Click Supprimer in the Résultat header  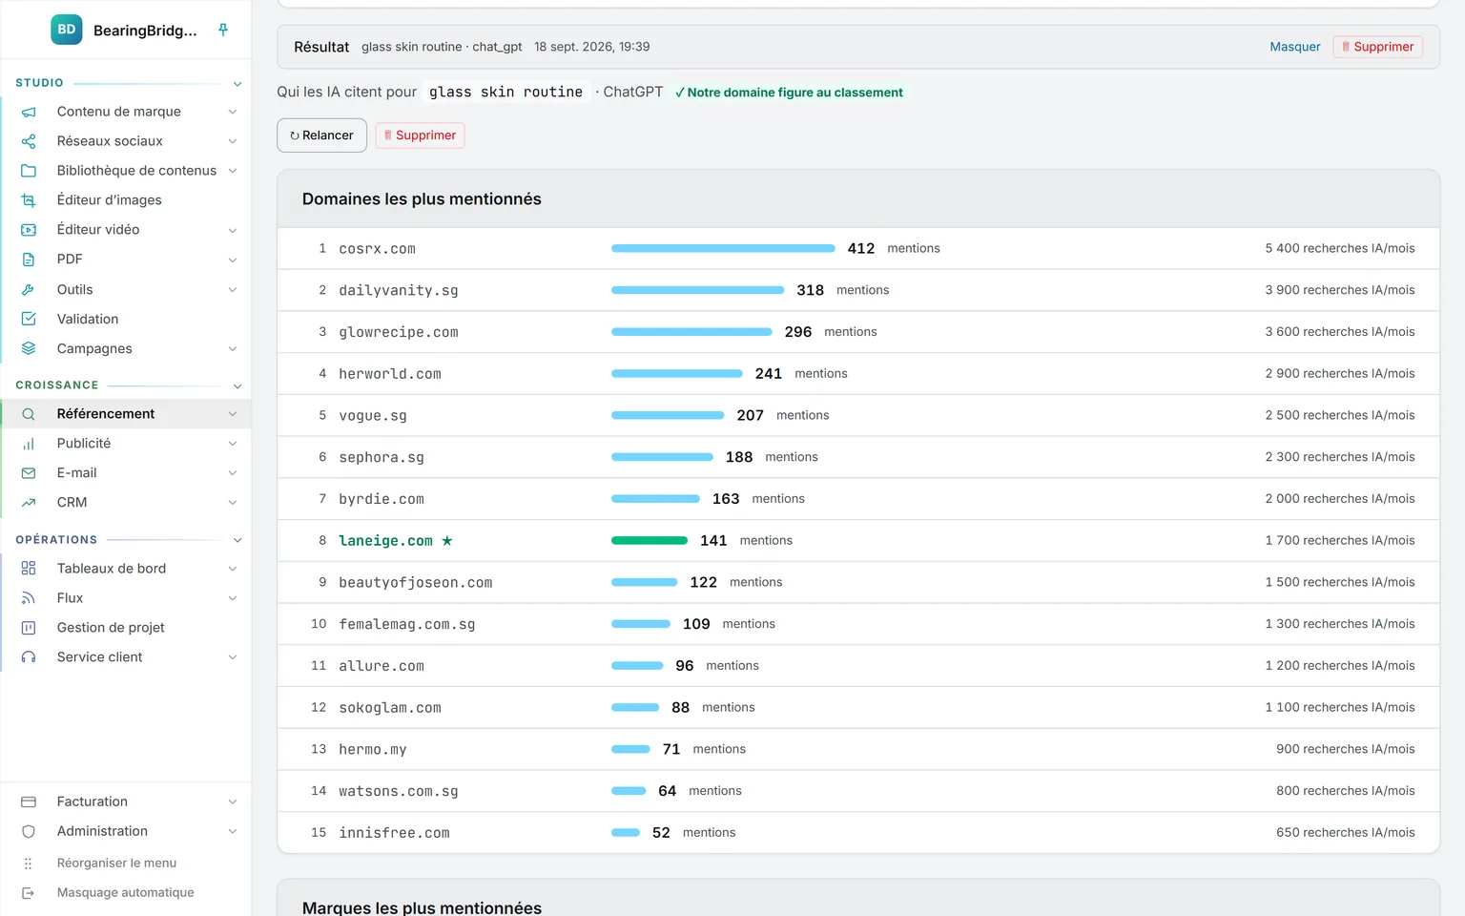click(1377, 47)
